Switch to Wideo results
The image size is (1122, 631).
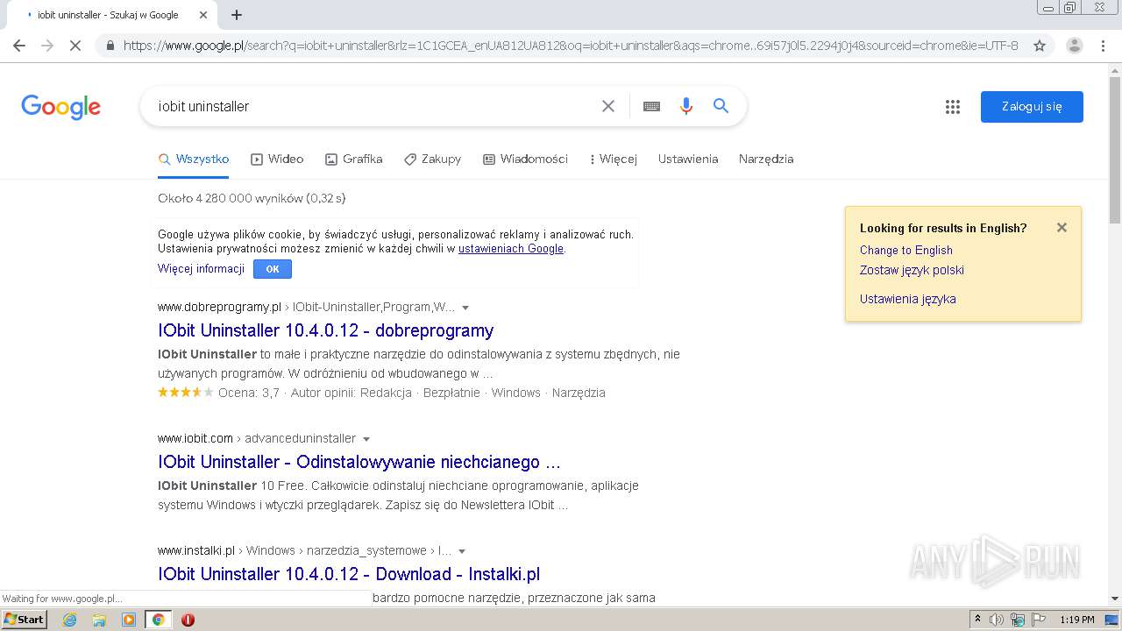click(277, 160)
